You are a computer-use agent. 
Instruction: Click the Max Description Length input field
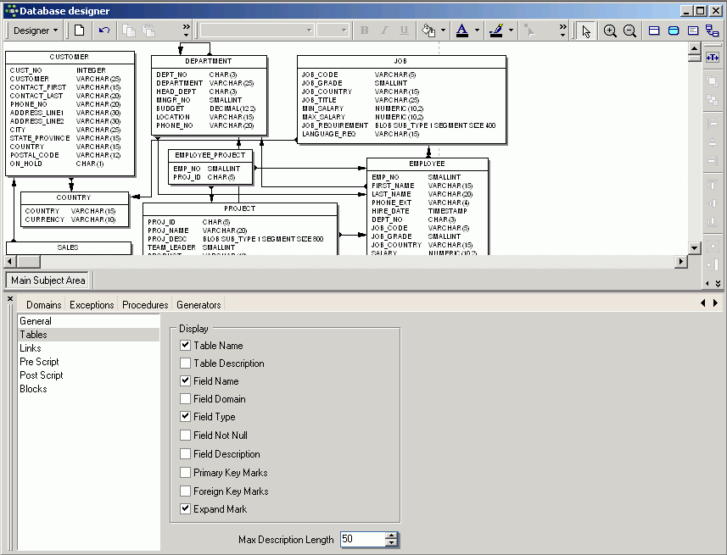coord(362,539)
